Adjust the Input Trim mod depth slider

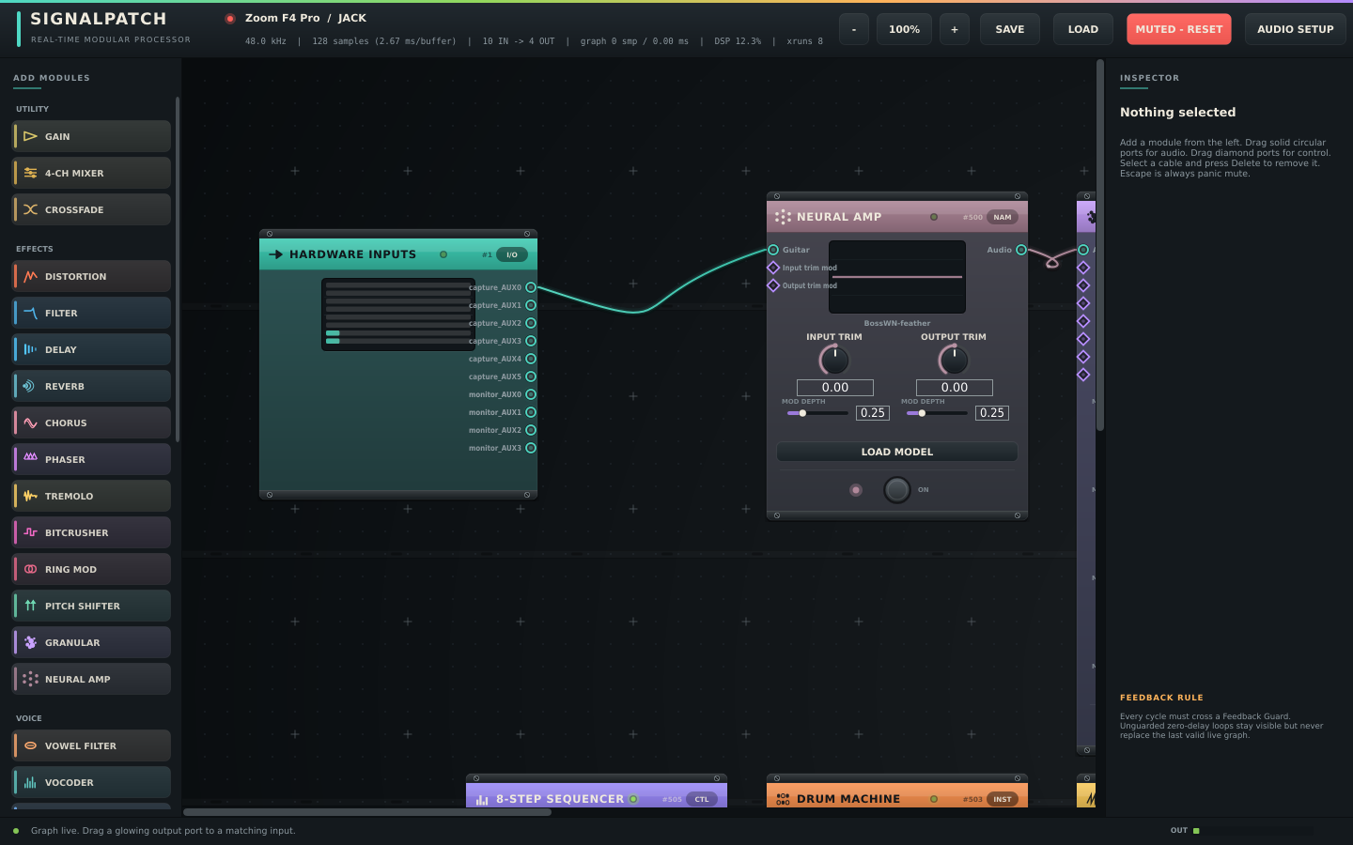(817, 413)
